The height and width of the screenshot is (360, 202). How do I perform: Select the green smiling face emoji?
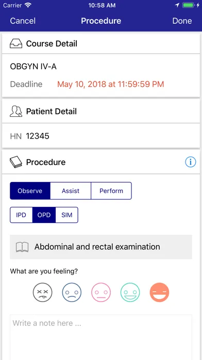coord(130,292)
